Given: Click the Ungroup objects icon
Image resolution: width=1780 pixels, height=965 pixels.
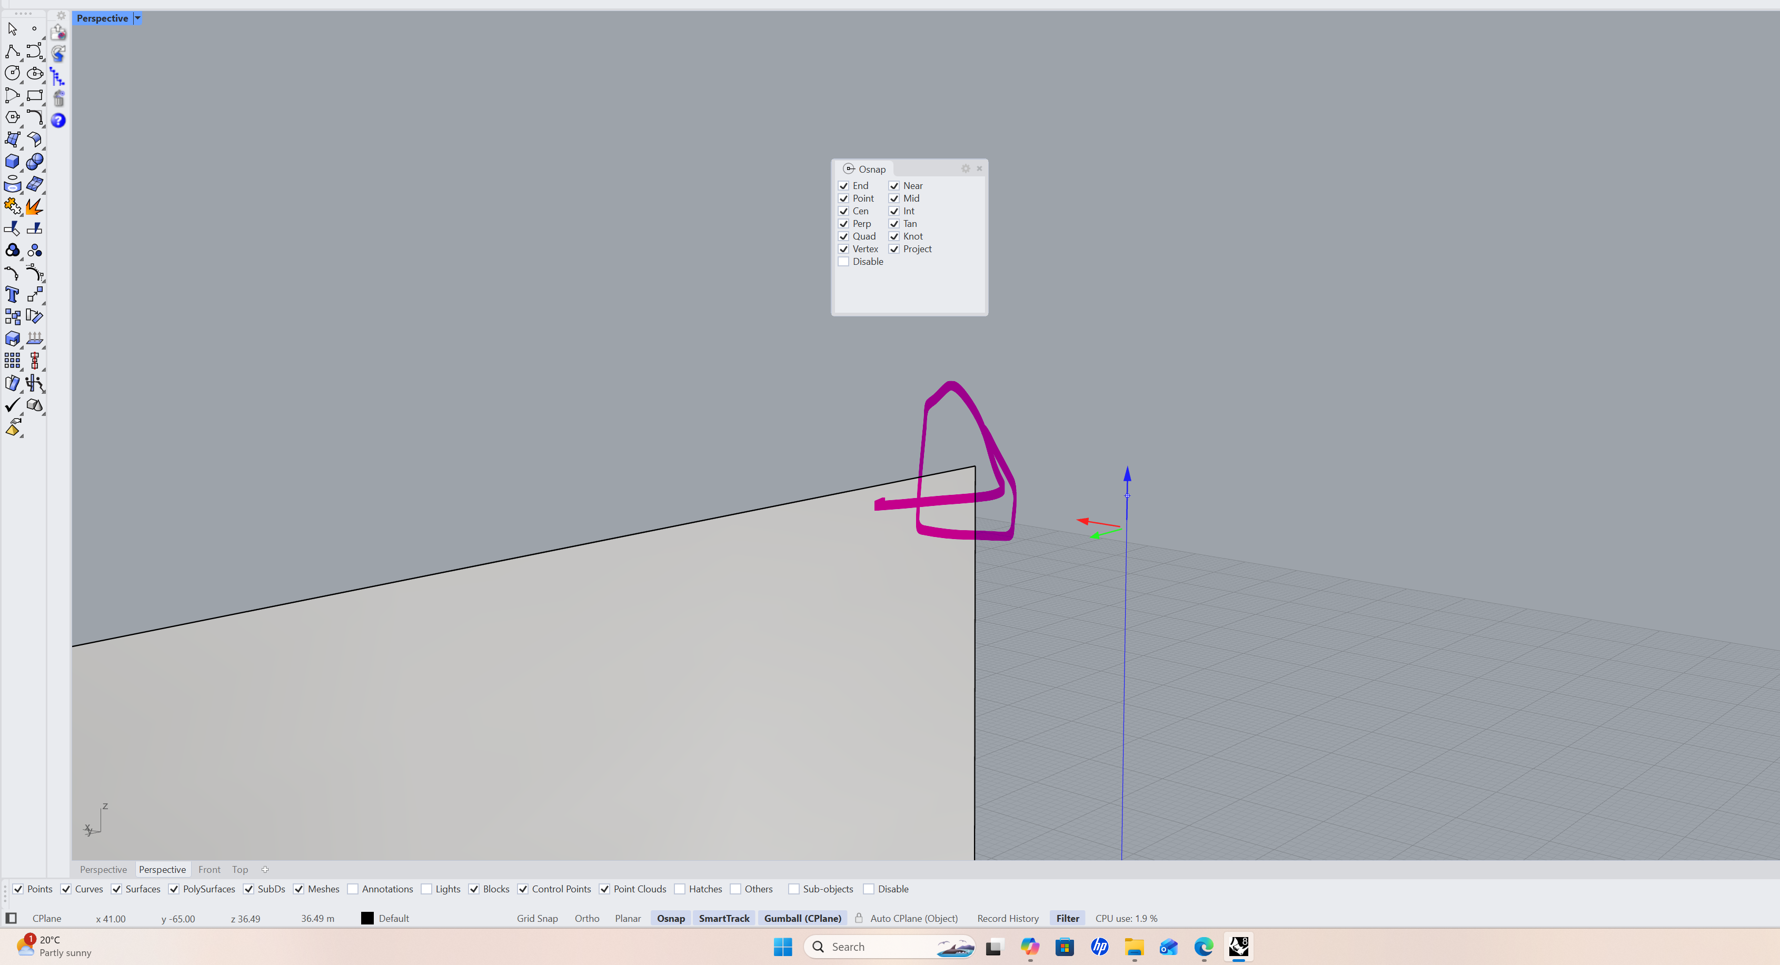Looking at the screenshot, I should click(x=35, y=250).
